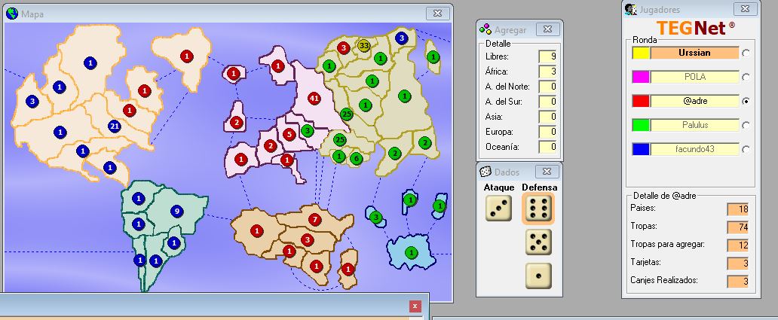Viewport: 778px width, 320px height.
Task: Select the defense die showing six
Action: pyautogui.click(x=539, y=209)
